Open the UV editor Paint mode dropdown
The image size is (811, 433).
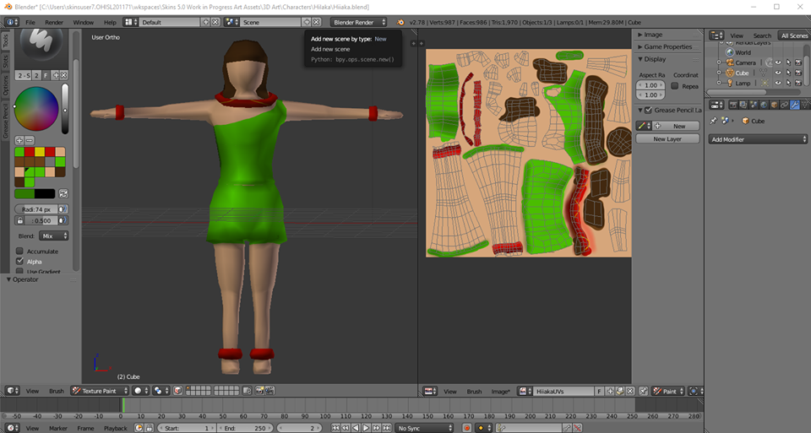point(667,391)
